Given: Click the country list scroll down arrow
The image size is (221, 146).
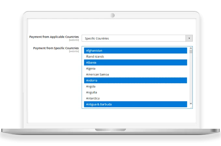Looking at the screenshot, I should 191,103.
